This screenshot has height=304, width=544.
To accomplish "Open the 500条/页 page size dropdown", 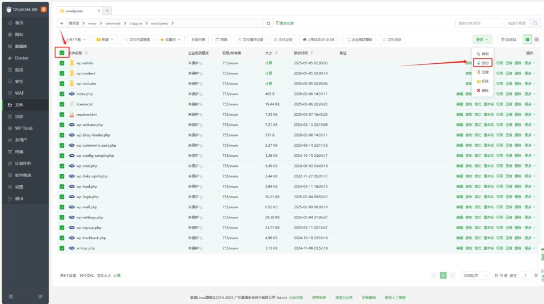I will point(475,275).
